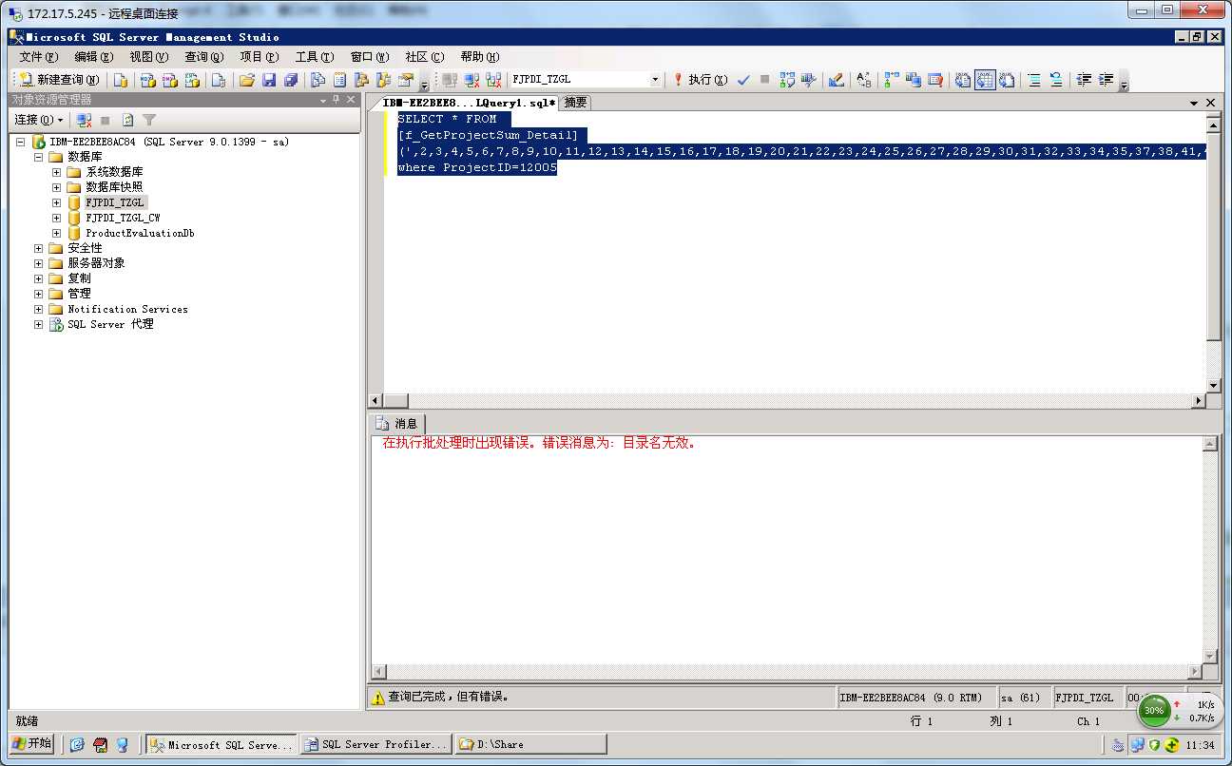Image resolution: width=1232 pixels, height=766 pixels.
Task: Switch to SQL Server Profiler taskbar button
Action: click(375, 744)
